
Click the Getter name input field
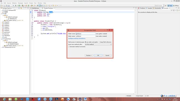point(86,34)
